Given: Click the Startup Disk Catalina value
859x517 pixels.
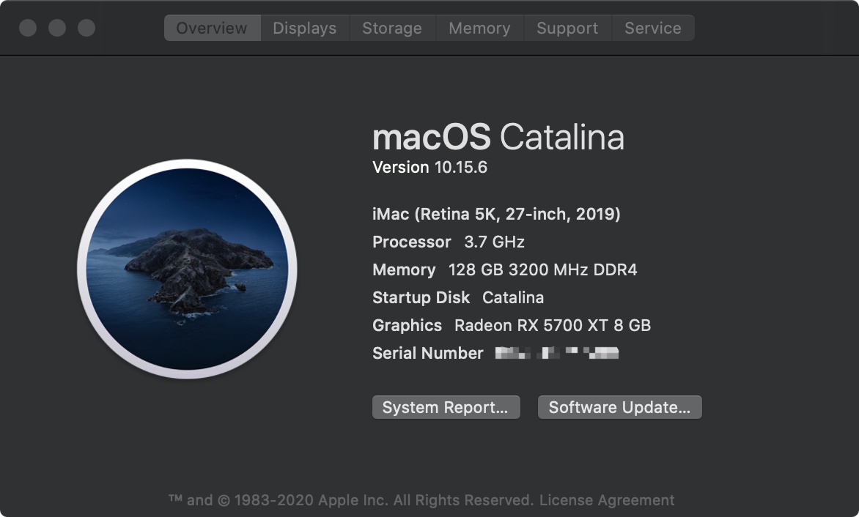Looking at the screenshot, I should point(513,297).
